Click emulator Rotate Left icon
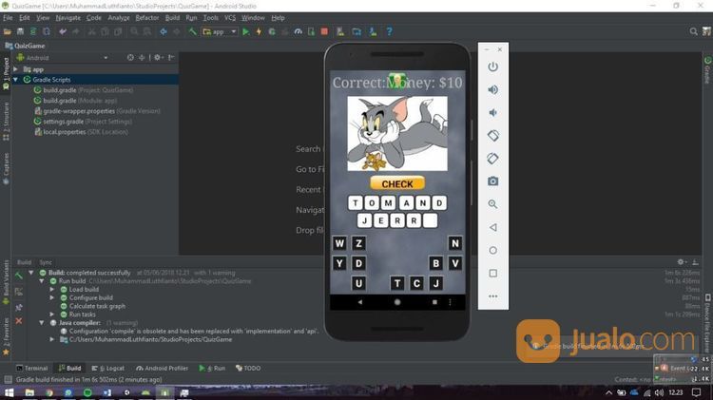 pyautogui.click(x=492, y=136)
